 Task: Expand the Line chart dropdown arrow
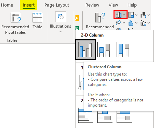point(124,23)
